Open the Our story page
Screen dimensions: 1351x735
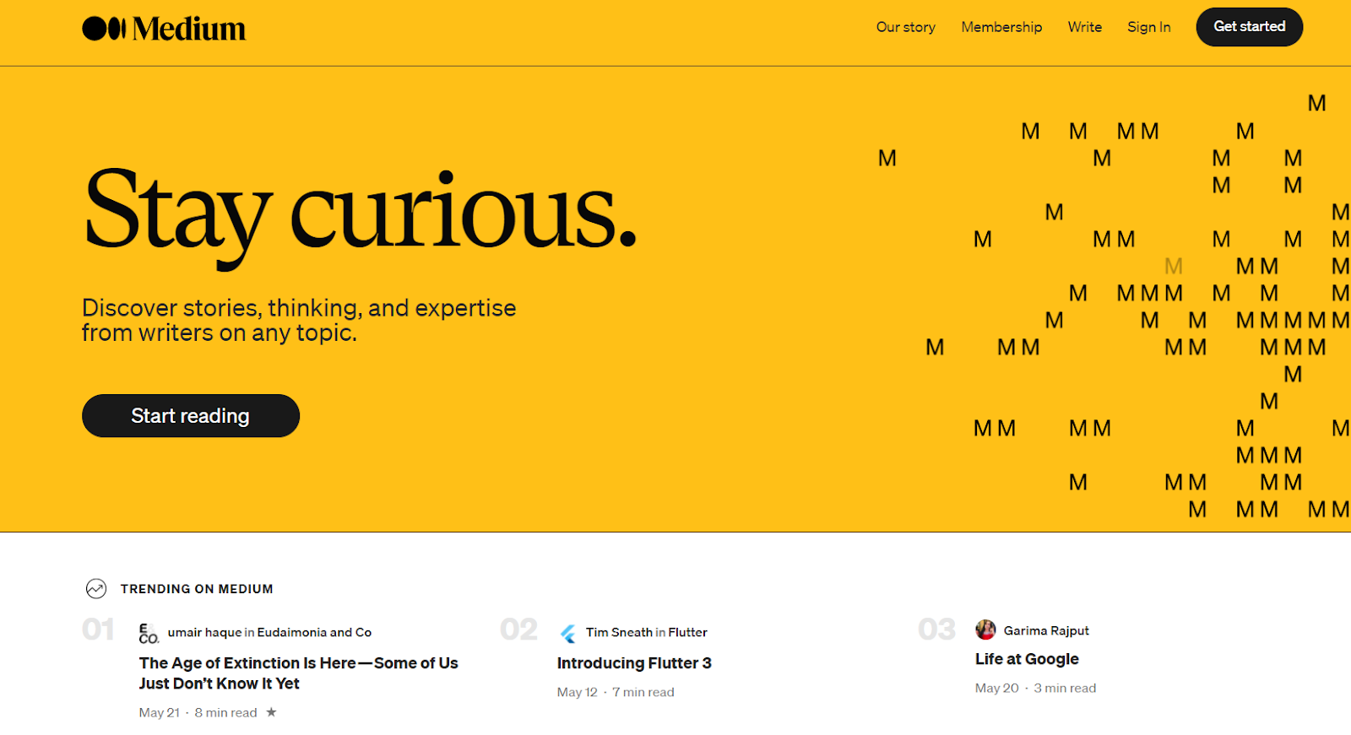[905, 27]
